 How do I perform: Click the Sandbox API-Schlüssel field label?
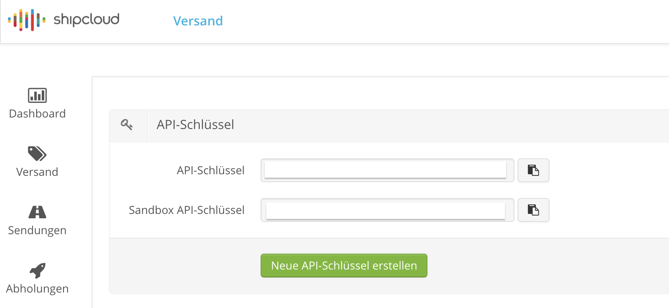[186, 210]
